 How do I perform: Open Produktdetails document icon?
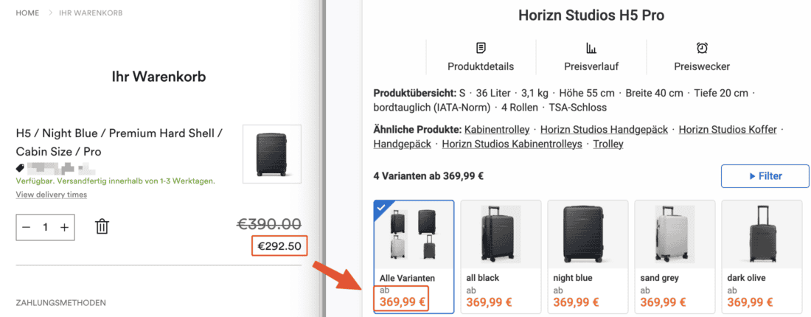[481, 48]
